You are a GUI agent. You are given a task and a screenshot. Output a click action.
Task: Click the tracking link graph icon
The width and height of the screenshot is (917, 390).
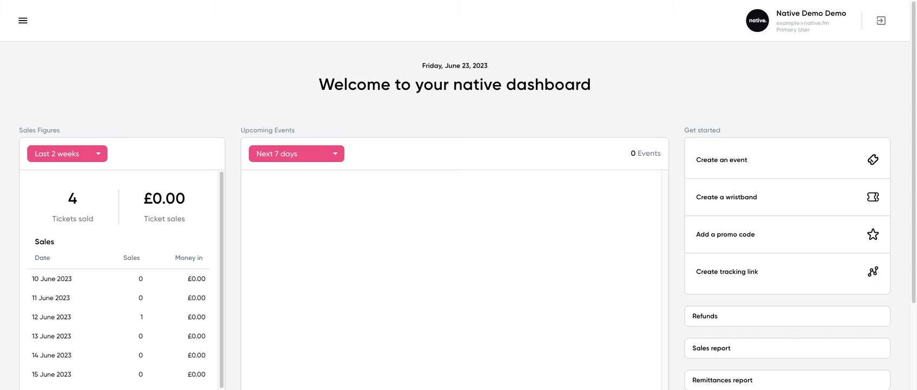pyautogui.click(x=873, y=272)
